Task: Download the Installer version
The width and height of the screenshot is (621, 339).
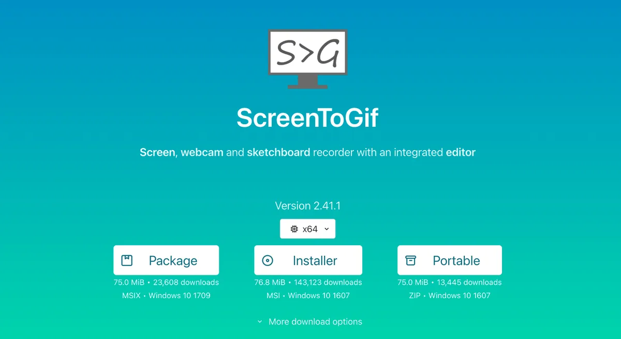Action: [x=308, y=260]
